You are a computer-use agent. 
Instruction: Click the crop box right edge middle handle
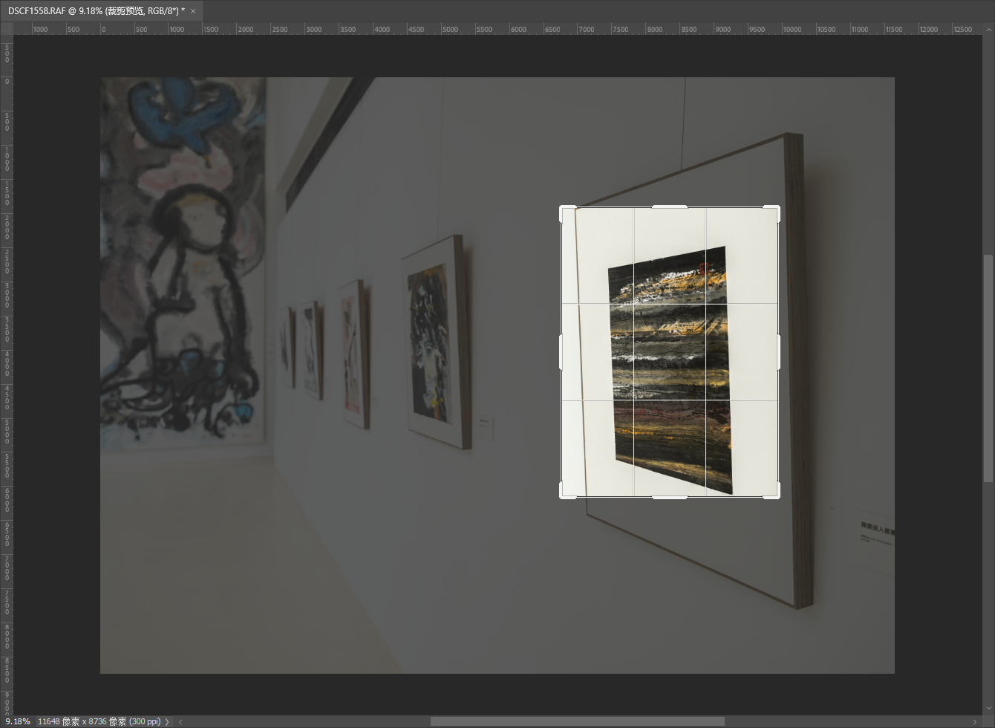[779, 352]
